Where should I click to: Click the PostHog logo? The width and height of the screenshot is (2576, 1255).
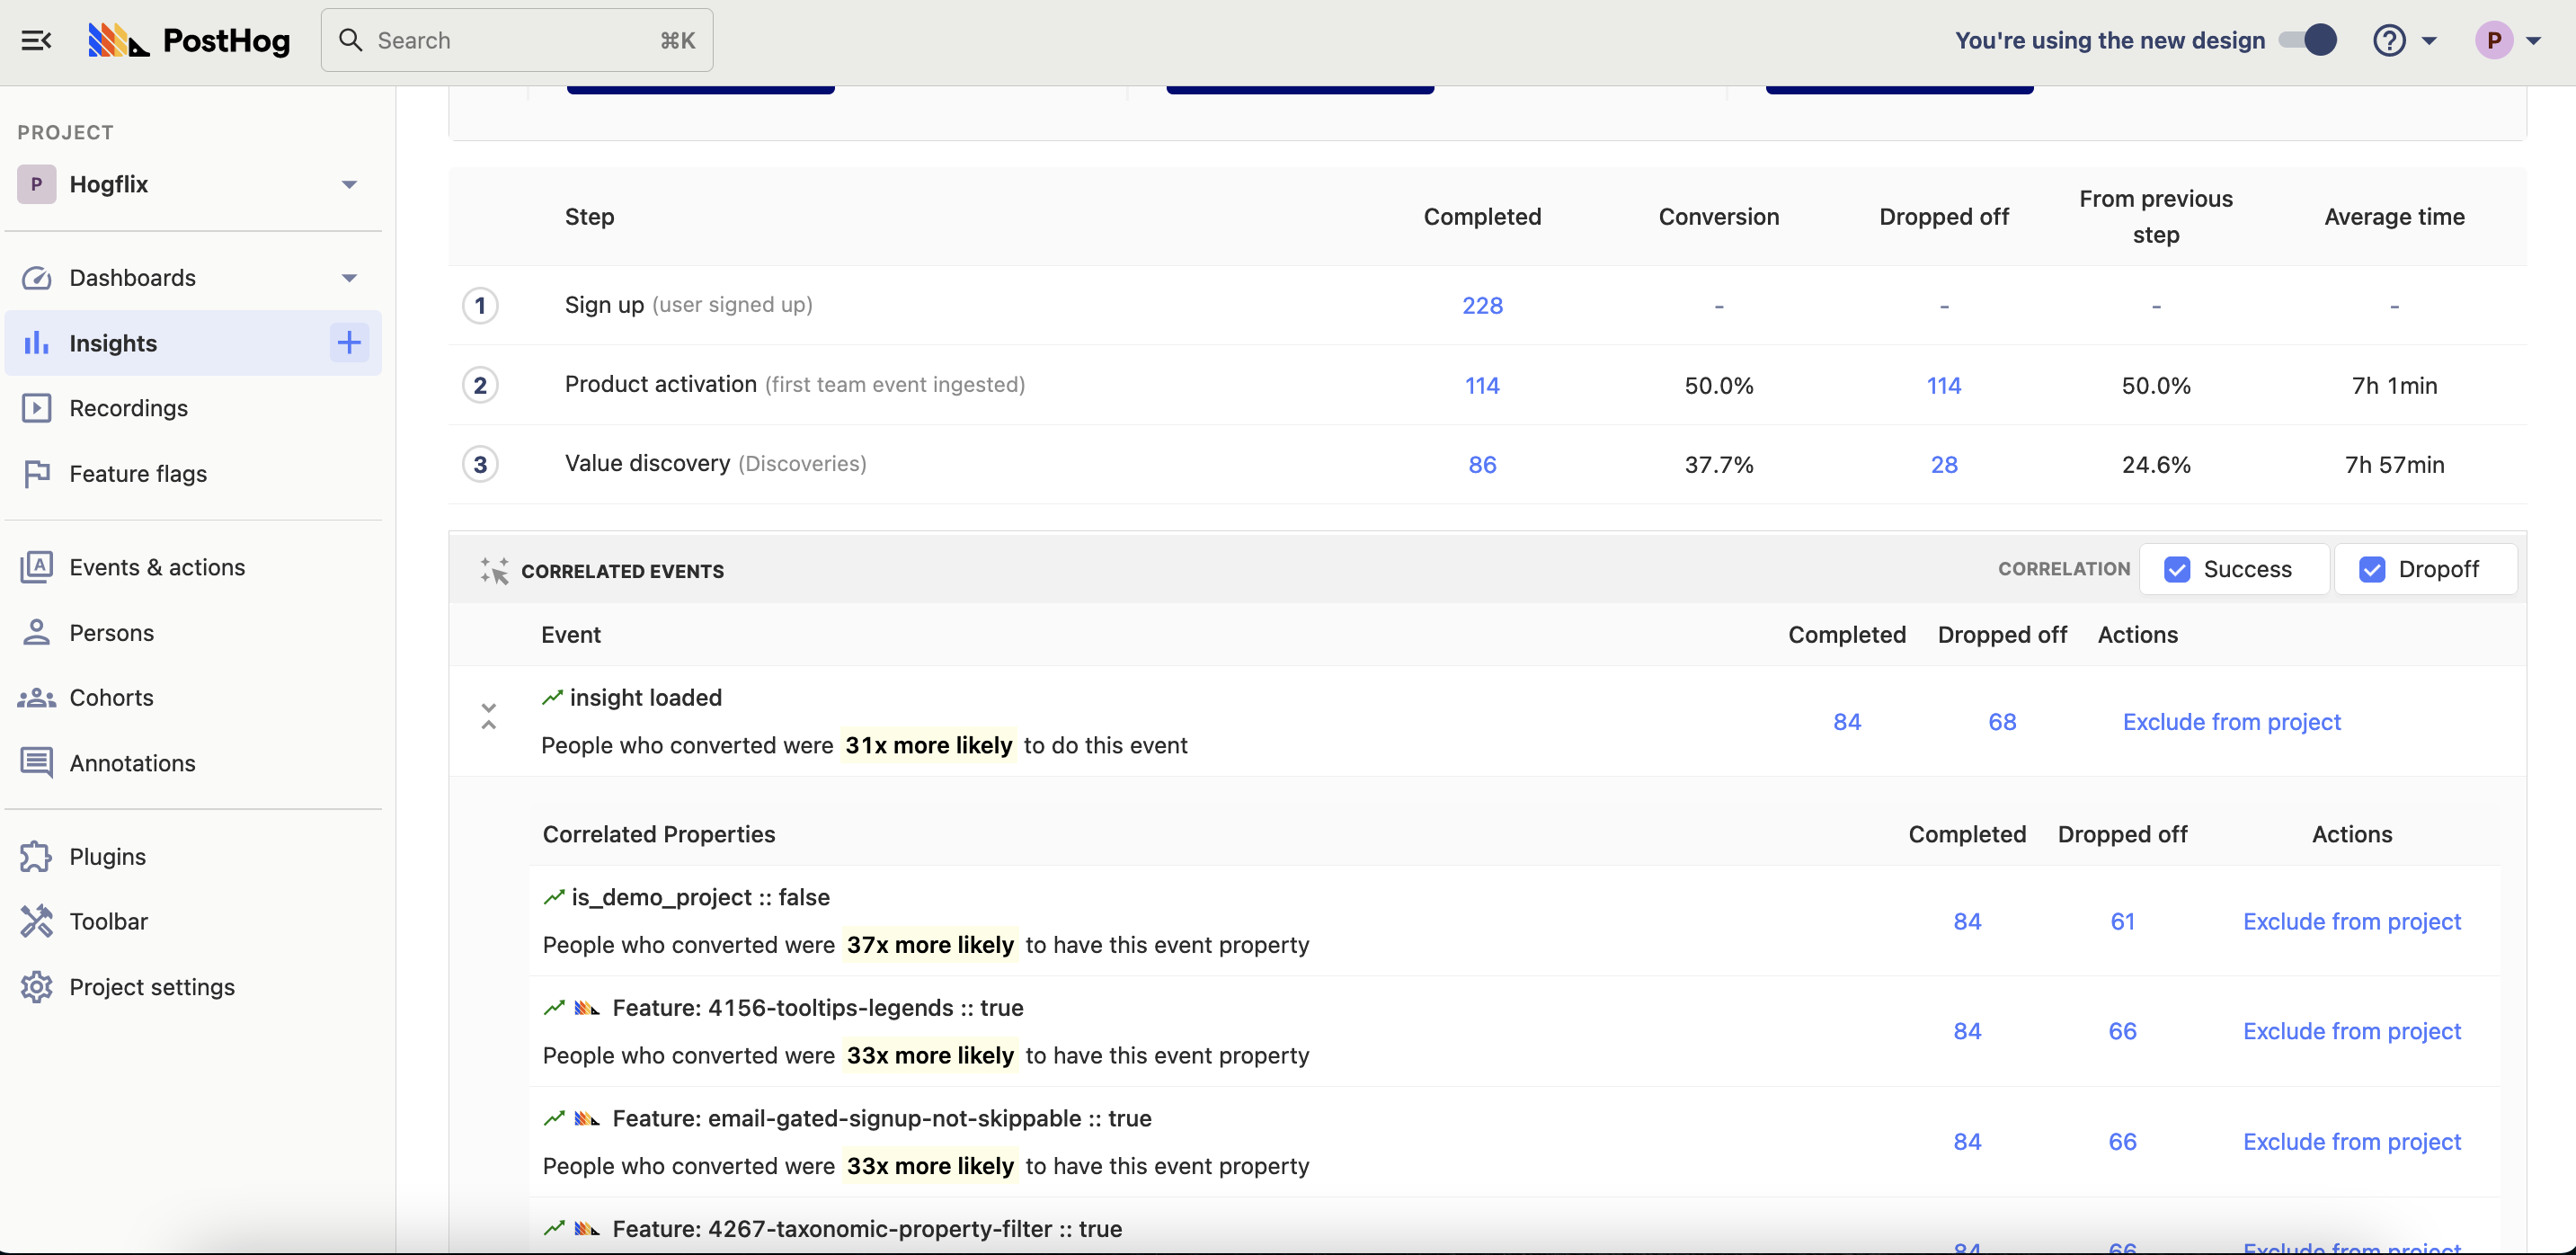189,40
